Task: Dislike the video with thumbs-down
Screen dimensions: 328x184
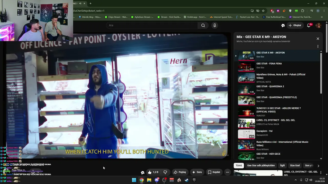Action: [x=165, y=172]
